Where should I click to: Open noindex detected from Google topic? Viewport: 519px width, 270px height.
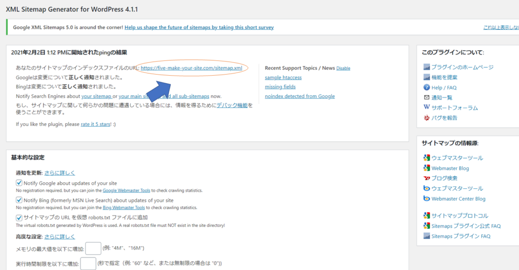click(300, 96)
